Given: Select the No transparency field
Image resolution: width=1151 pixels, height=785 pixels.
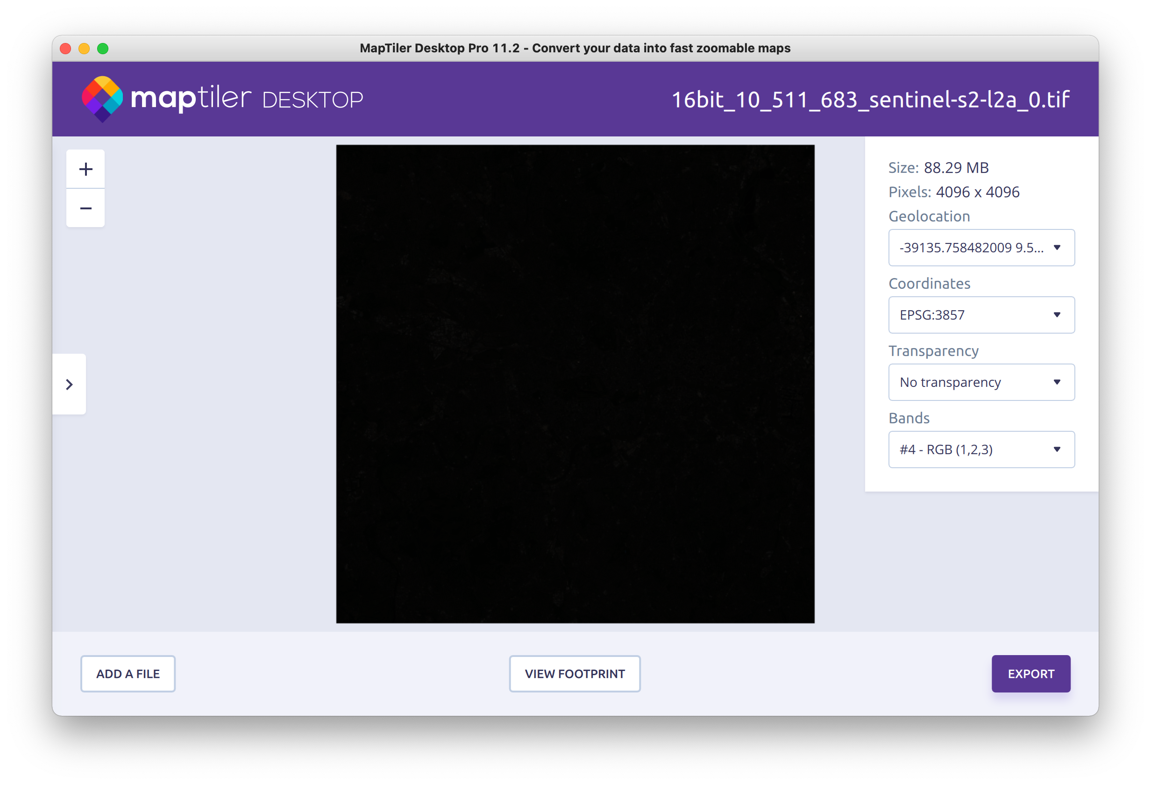Looking at the screenshot, I should [950, 382].
